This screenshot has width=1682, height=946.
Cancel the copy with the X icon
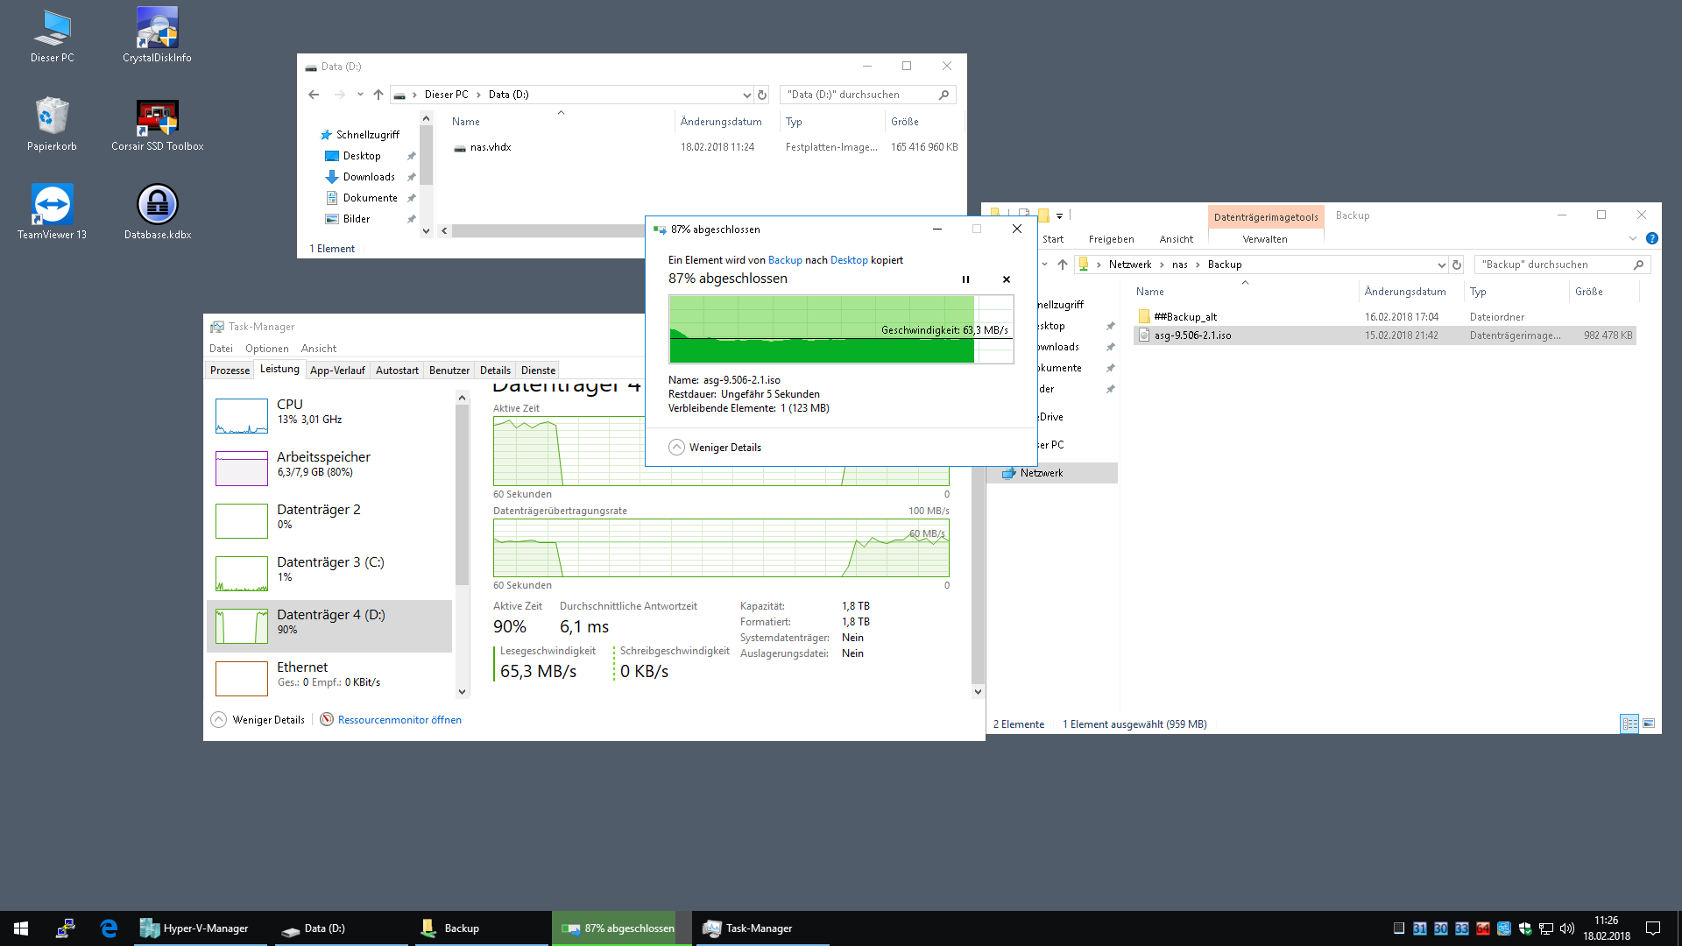tap(1006, 279)
